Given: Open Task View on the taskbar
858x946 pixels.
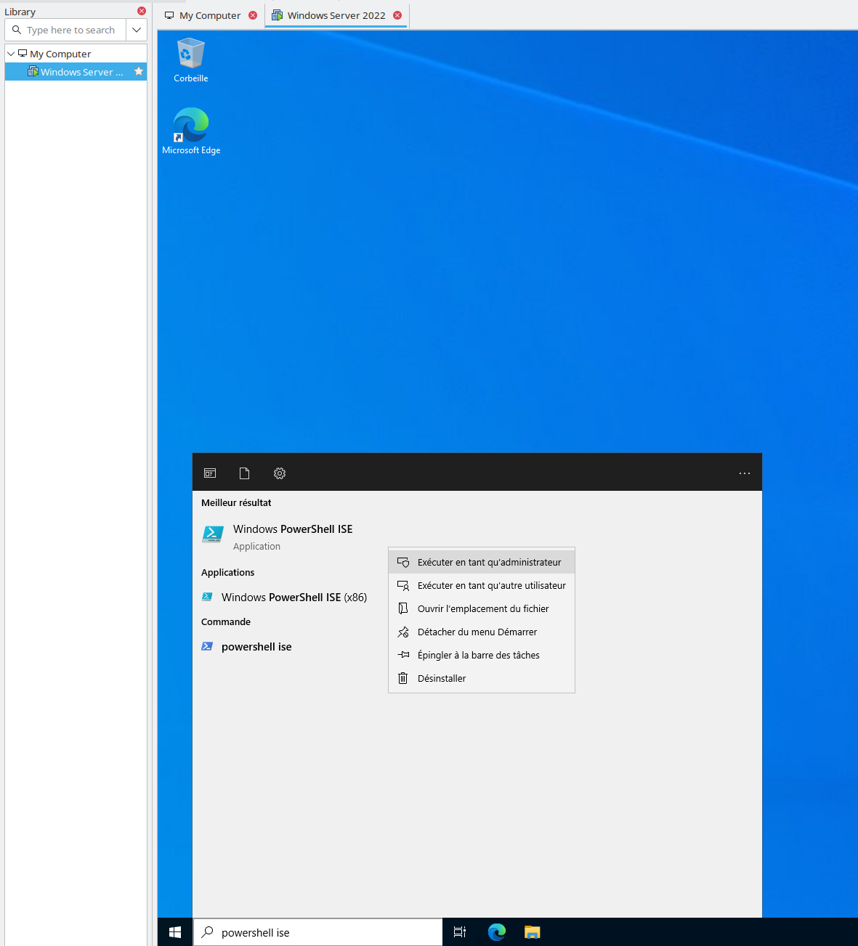Looking at the screenshot, I should point(459,932).
